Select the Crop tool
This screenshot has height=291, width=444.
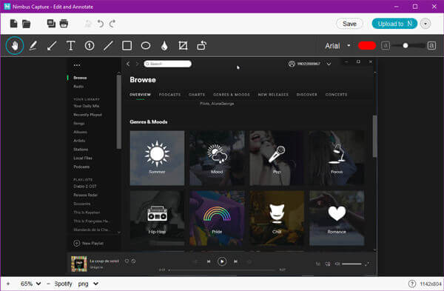183,45
